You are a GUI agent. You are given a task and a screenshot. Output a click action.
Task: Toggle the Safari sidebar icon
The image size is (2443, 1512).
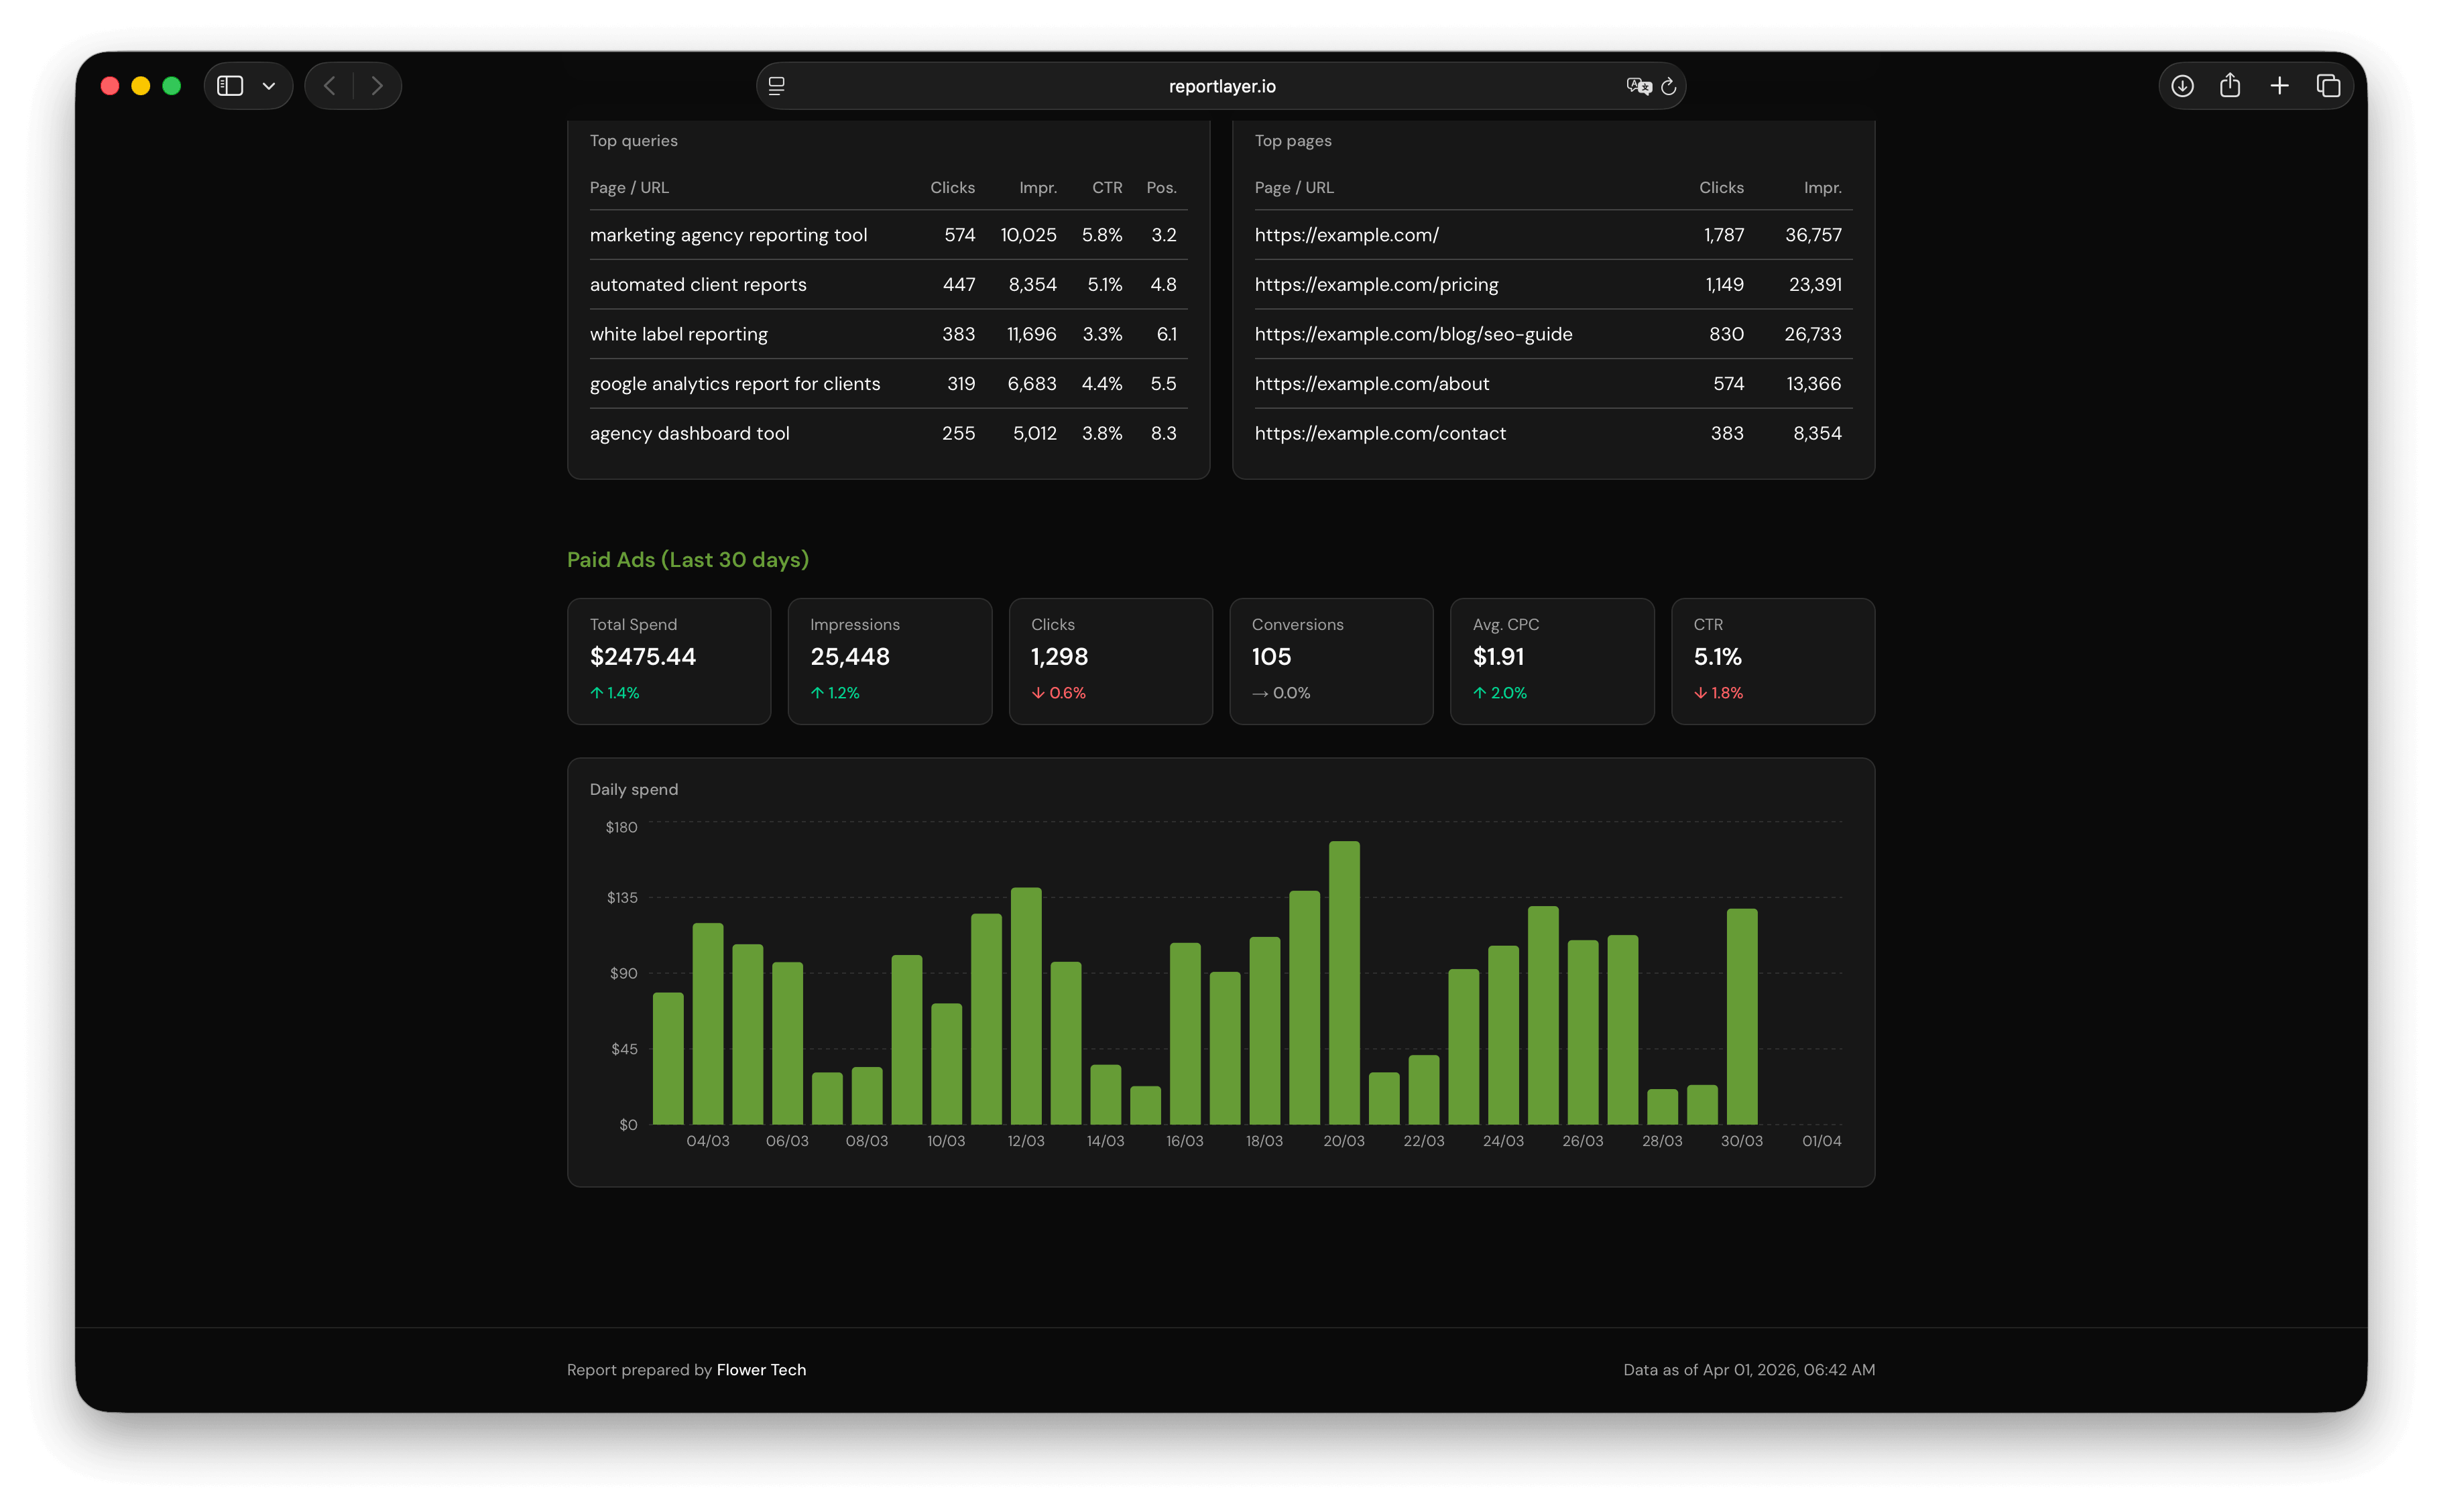(230, 86)
